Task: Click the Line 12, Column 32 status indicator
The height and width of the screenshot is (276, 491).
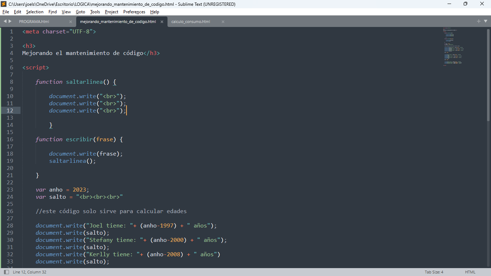Action: coord(29,272)
